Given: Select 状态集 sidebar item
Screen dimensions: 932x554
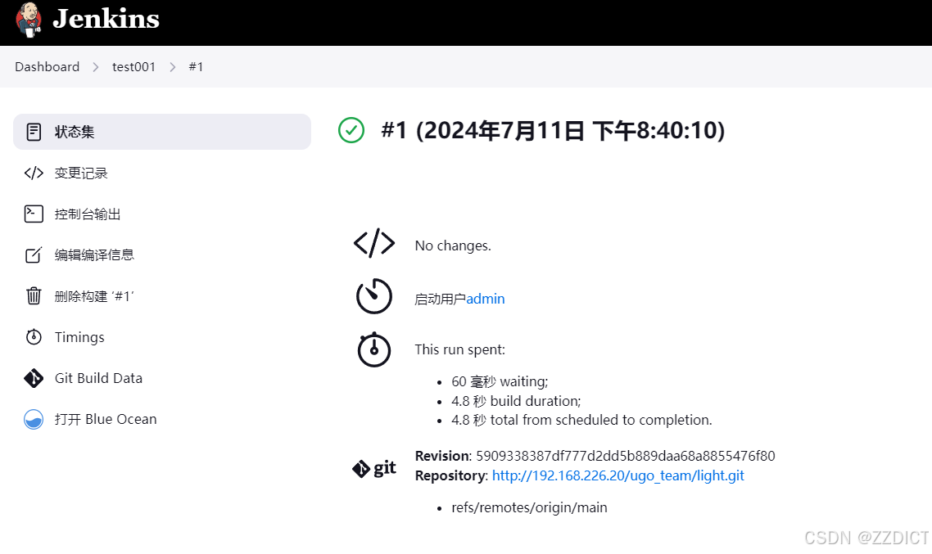Looking at the screenshot, I should click(x=161, y=132).
